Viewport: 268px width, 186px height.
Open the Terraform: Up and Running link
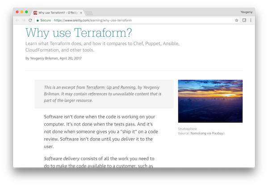click(111, 88)
